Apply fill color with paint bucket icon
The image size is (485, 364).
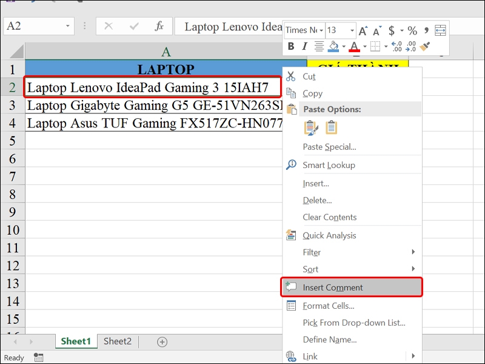coord(333,47)
